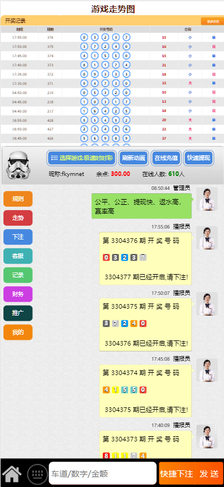Click green message 公平、公正、提现快
The height and width of the screenshot is (487, 224).
tap(141, 206)
